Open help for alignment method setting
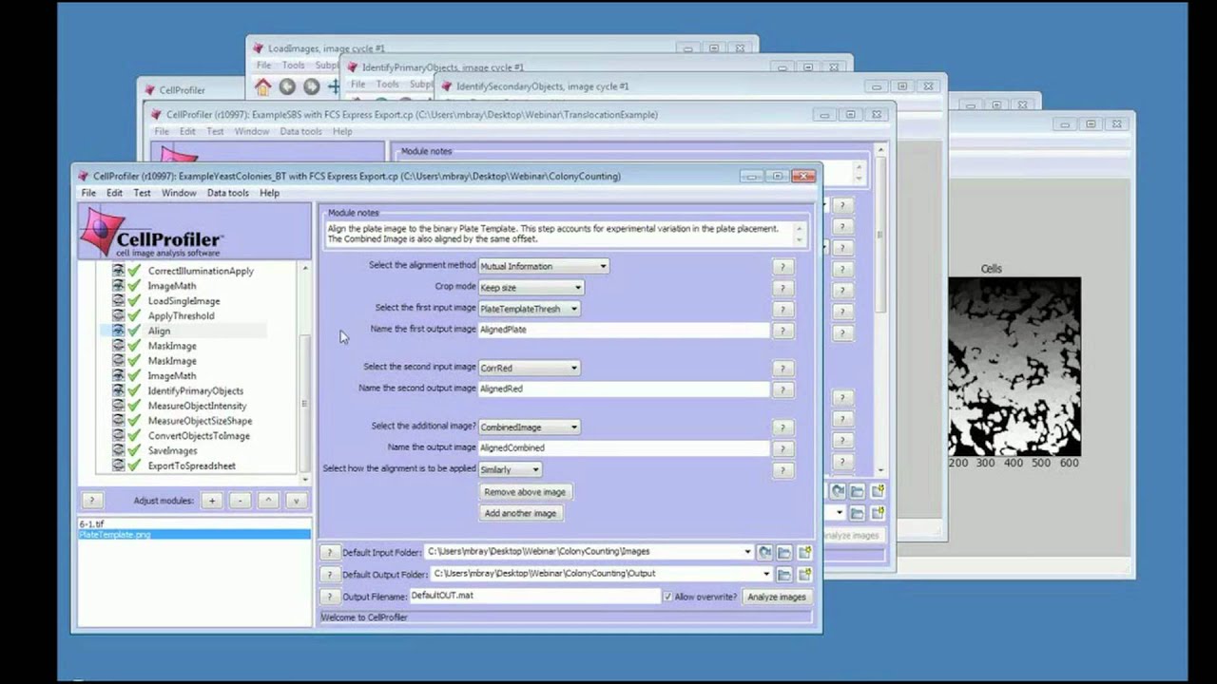Screen dimensions: 1217x684 [x=782, y=268]
